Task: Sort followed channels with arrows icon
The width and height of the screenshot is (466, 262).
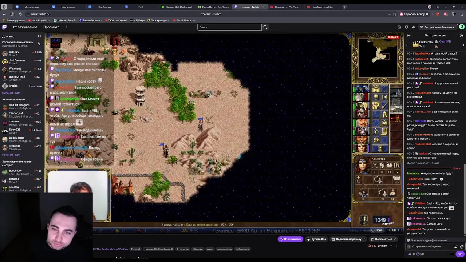Action: coord(39,44)
